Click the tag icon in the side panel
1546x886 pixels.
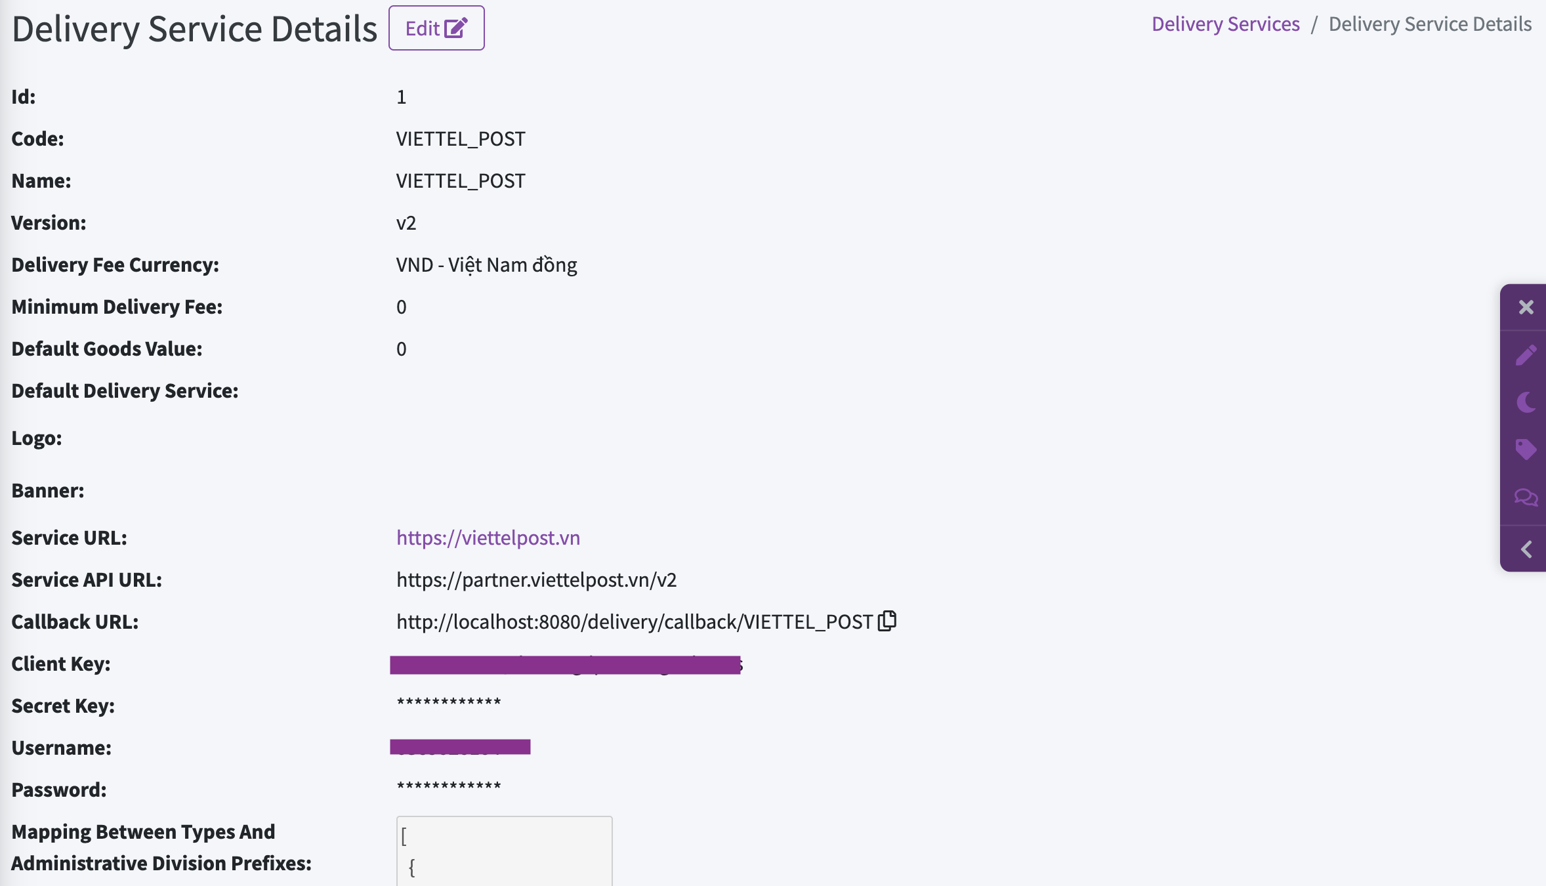click(1526, 450)
